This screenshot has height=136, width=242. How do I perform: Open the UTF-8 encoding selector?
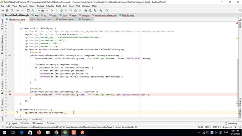click(217, 127)
